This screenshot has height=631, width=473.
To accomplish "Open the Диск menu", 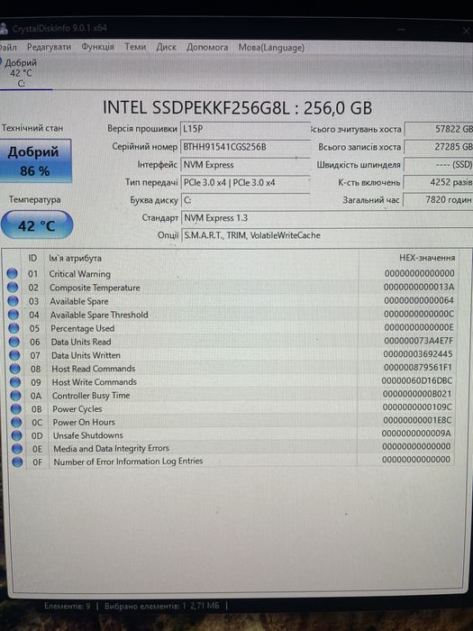I will [x=166, y=47].
